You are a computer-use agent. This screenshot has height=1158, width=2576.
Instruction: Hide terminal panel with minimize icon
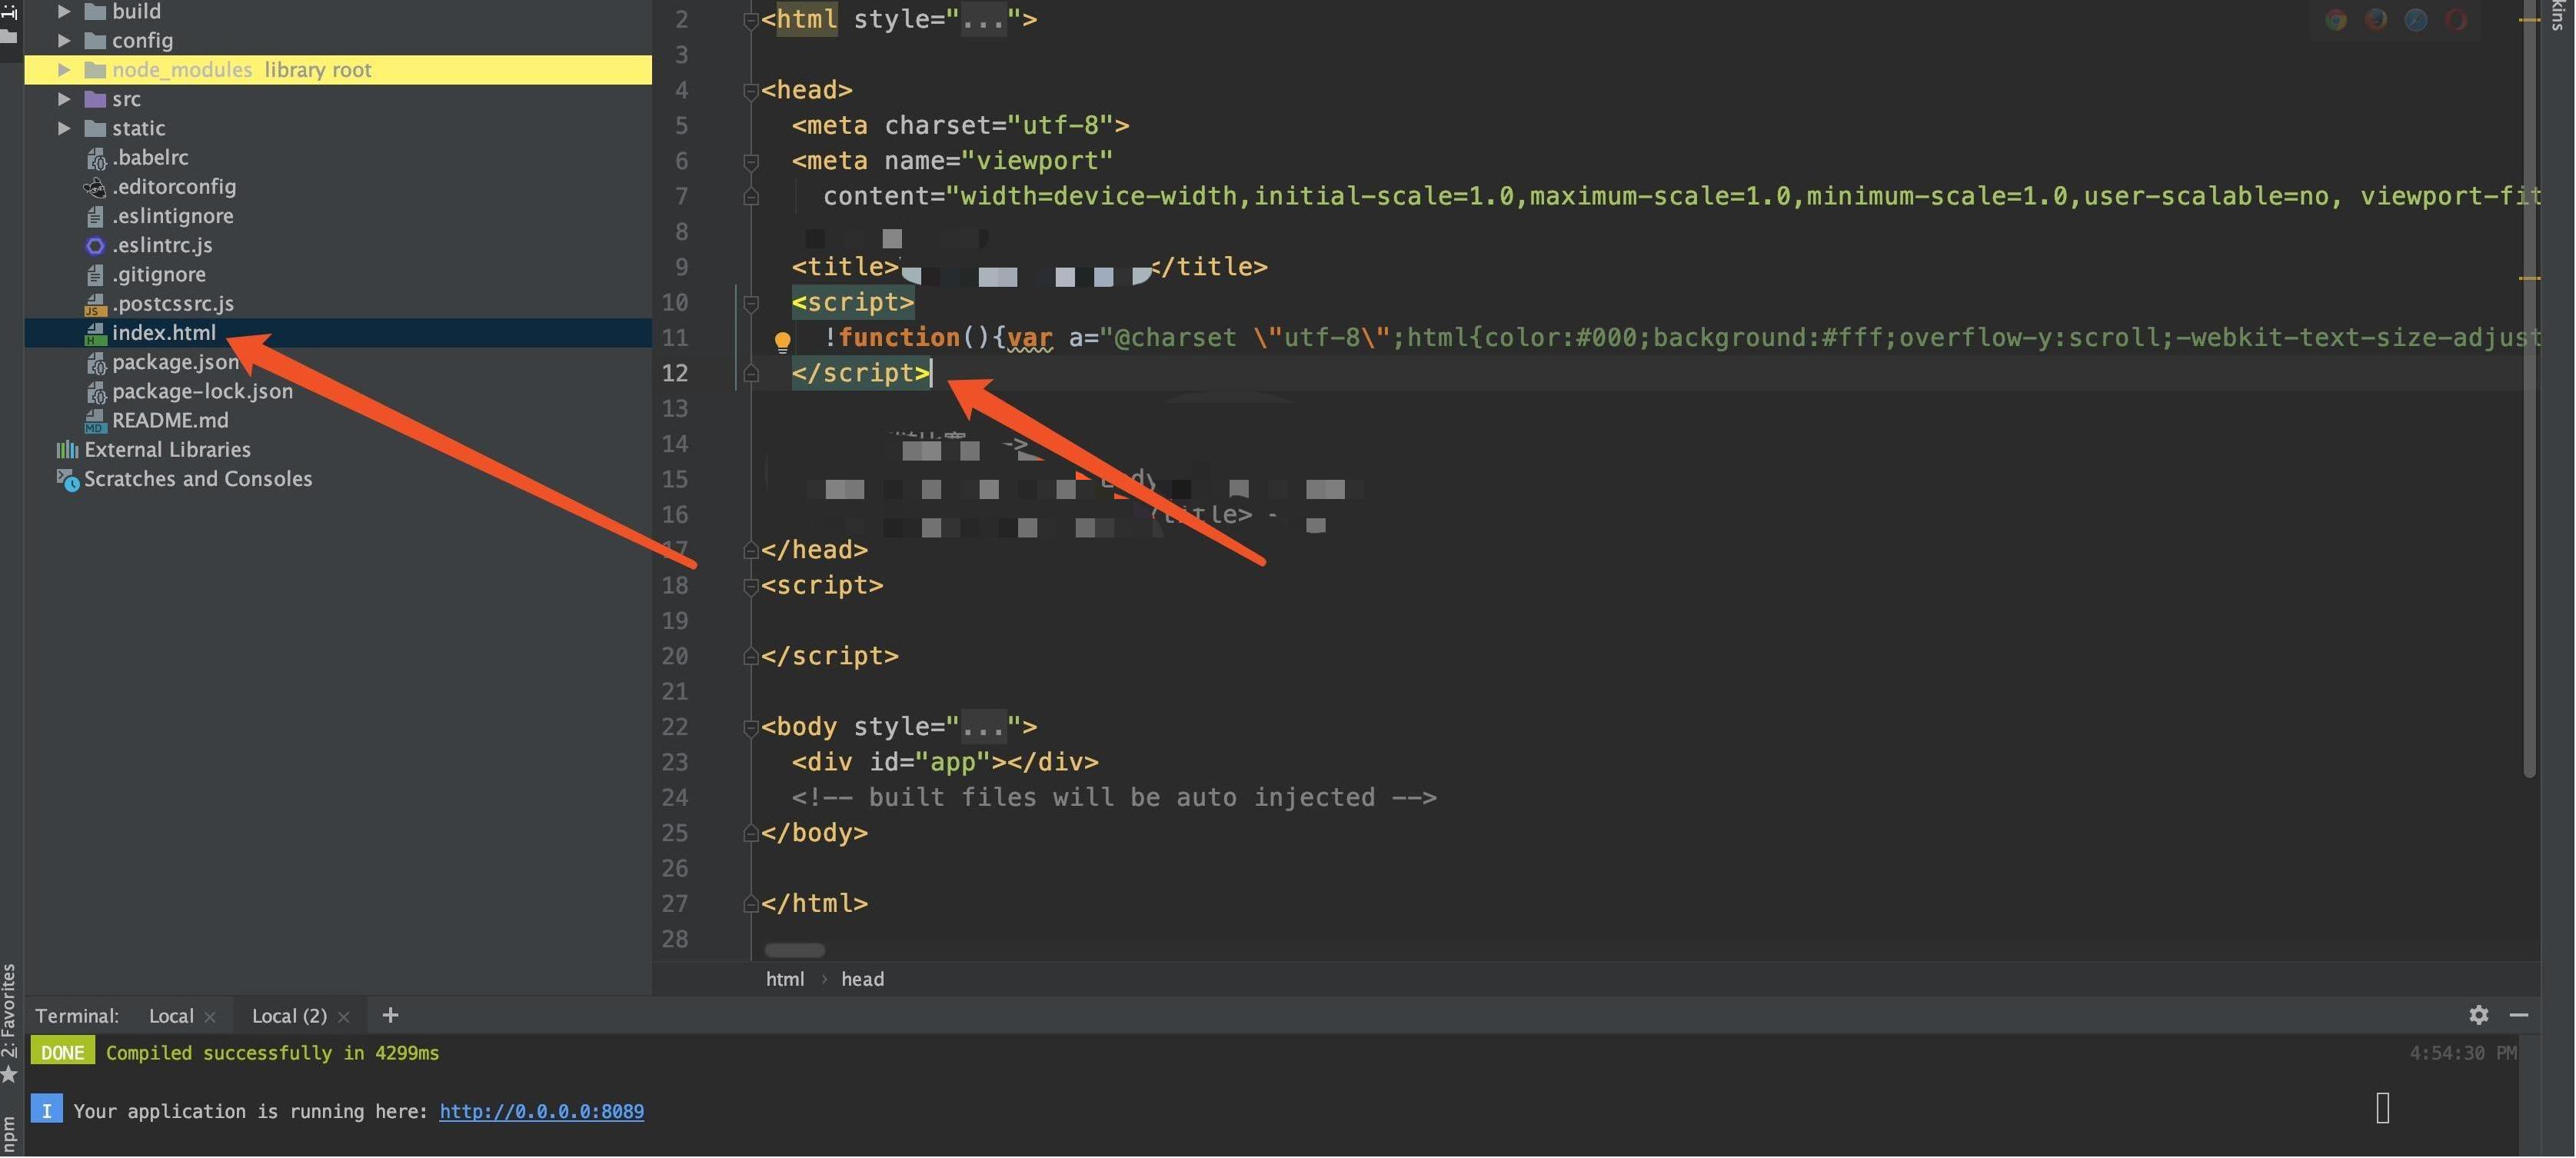[x=2519, y=1015]
